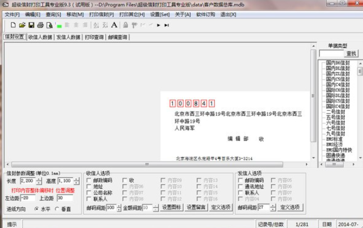Go to the previous record with the toolbar arrow
The height and width of the screenshot is (228, 363).
coord(151,25)
